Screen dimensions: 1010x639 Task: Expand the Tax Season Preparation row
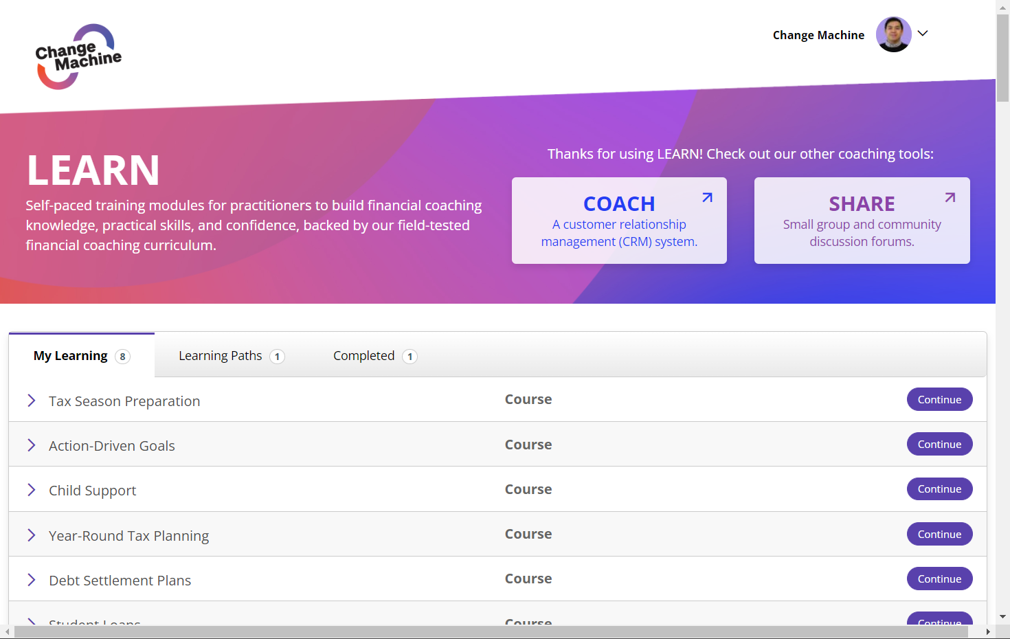pos(31,401)
